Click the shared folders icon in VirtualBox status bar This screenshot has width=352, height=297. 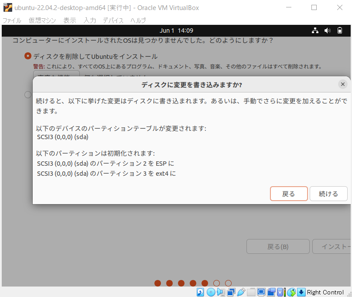[251, 292]
